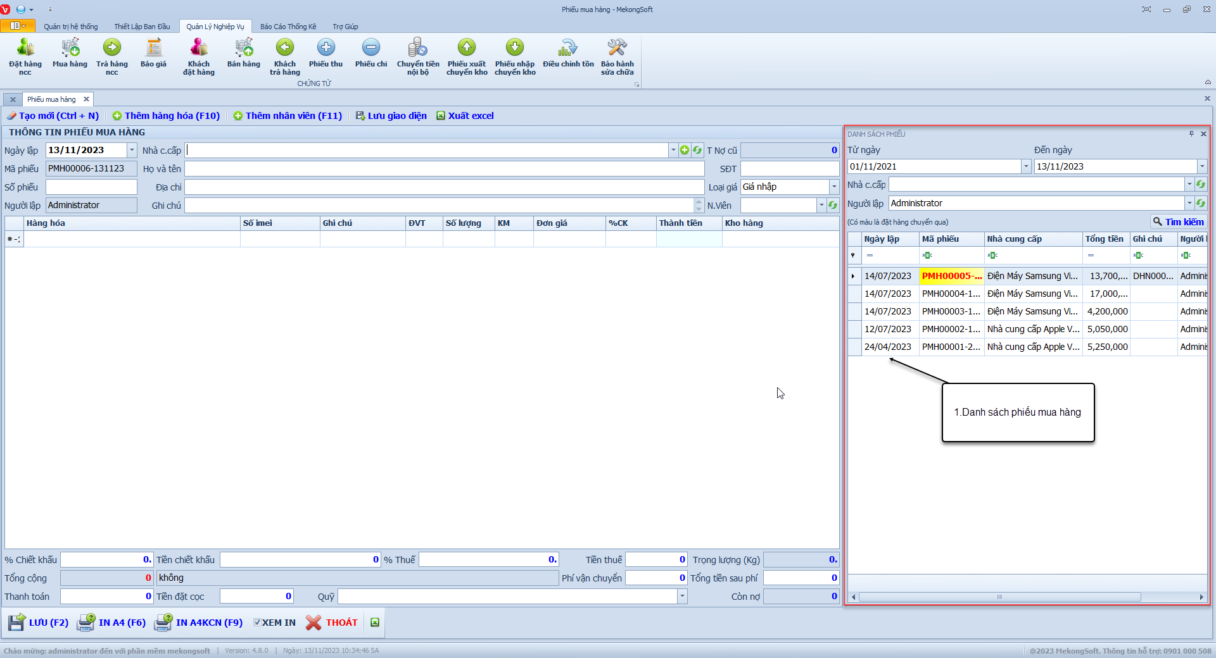Open the Quỹ fund dropdown

tap(682, 596)
